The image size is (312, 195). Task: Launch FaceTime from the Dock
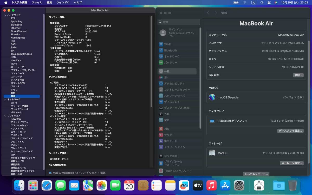[x=115, y=185]
